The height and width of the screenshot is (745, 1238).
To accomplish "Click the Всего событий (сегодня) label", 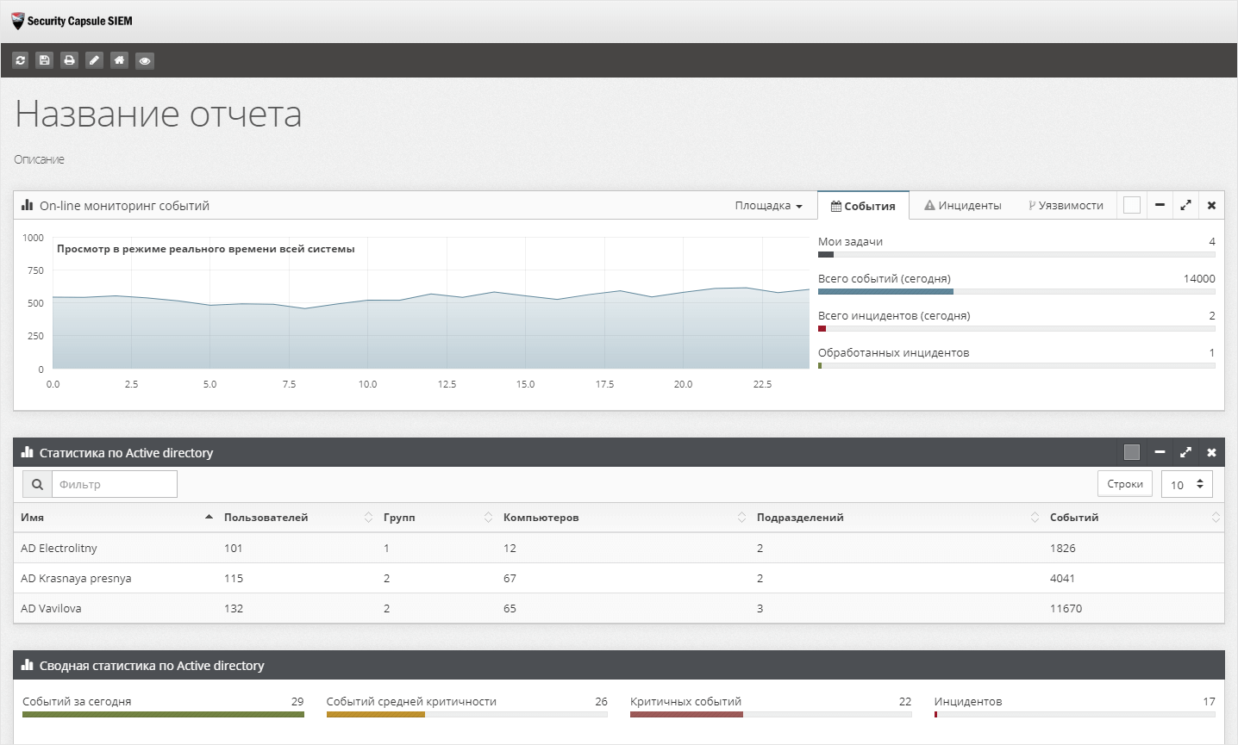I will [x=885, y=278].
